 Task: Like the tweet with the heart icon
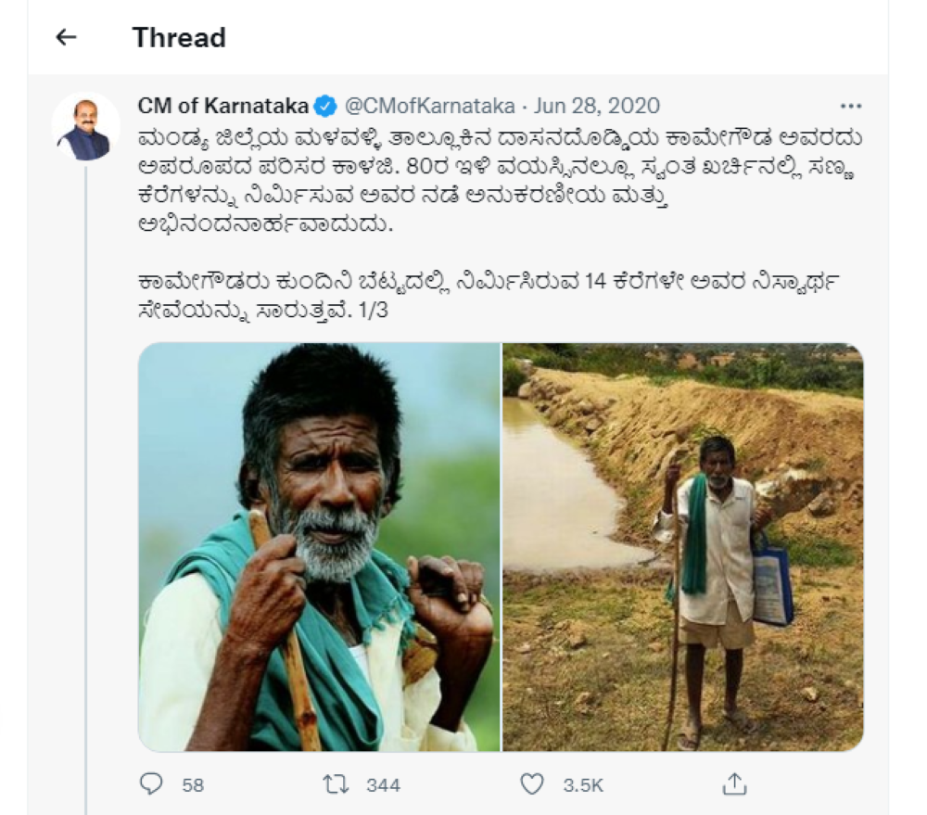click(531, 784)
